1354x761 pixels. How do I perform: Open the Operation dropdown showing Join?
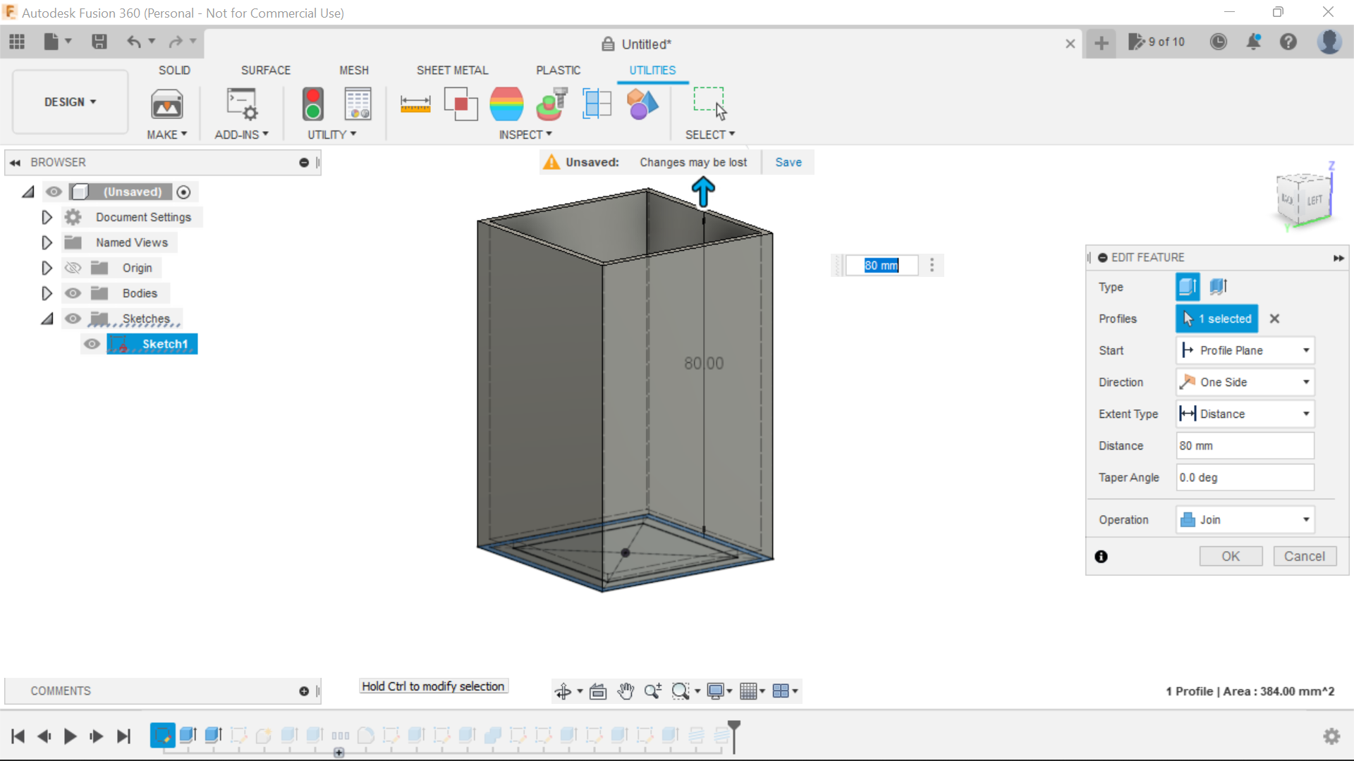point(1307,519)
